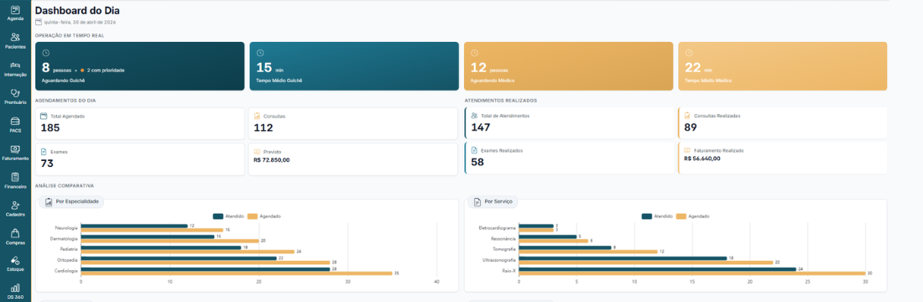Screen dimensions: 923x302
Task: Open the Estoque sidebar icon
Action: (x=15, y=260)
